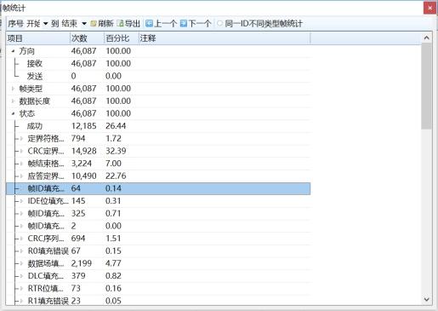This screenshot has width=438, height=311.
Task: Open the 结束 sequence dropdown
Action: pos(84,24)
